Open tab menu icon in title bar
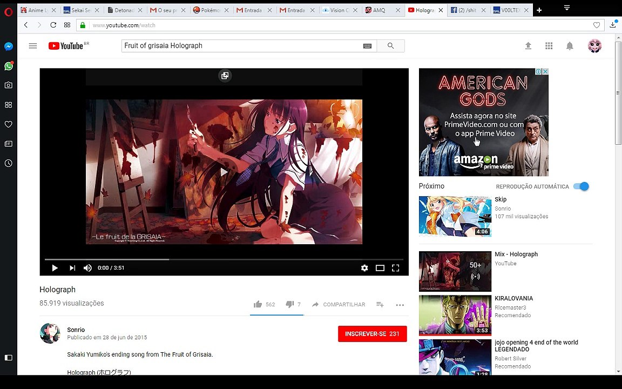 point(567,8)
